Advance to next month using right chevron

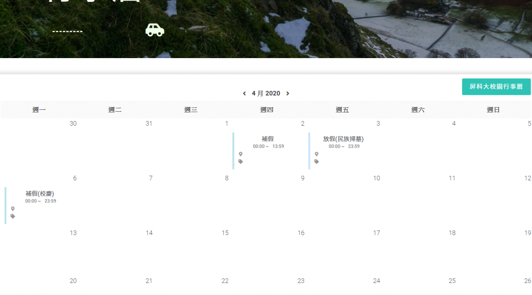tap(287, 93)
